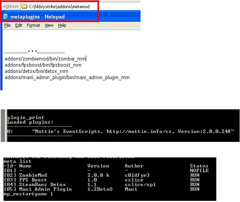Click the author 'sslice/opi'

140,185
